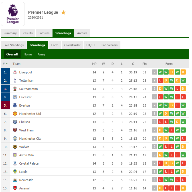The image size is (192, 192).
Task: Sort standings by the MP column header
Action: (x=94, y=64)
